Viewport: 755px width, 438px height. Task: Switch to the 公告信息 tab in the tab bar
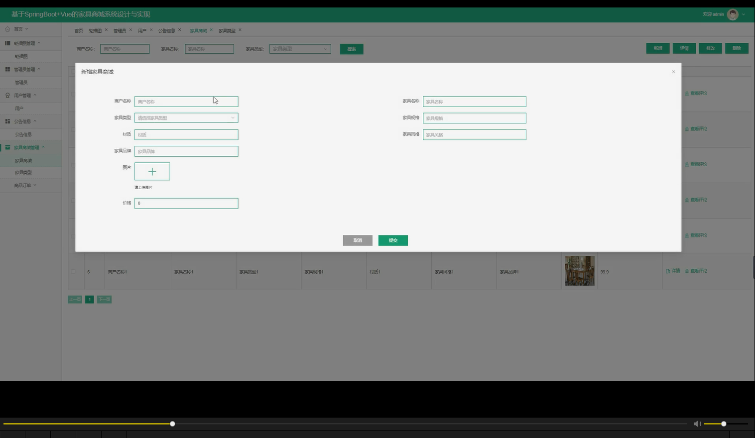[x=167, y=31]
